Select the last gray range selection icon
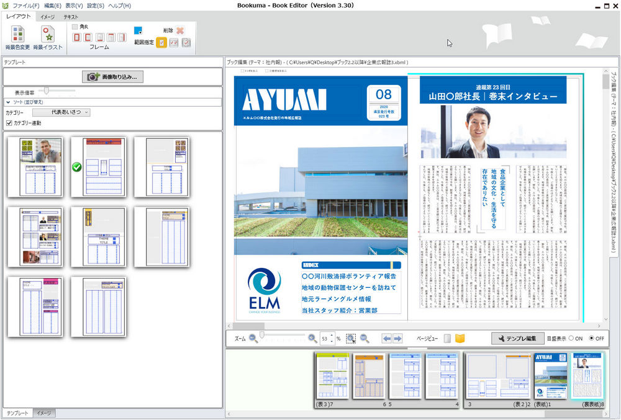This screenshot has width=621, height=420. click(x=186, y=42)
